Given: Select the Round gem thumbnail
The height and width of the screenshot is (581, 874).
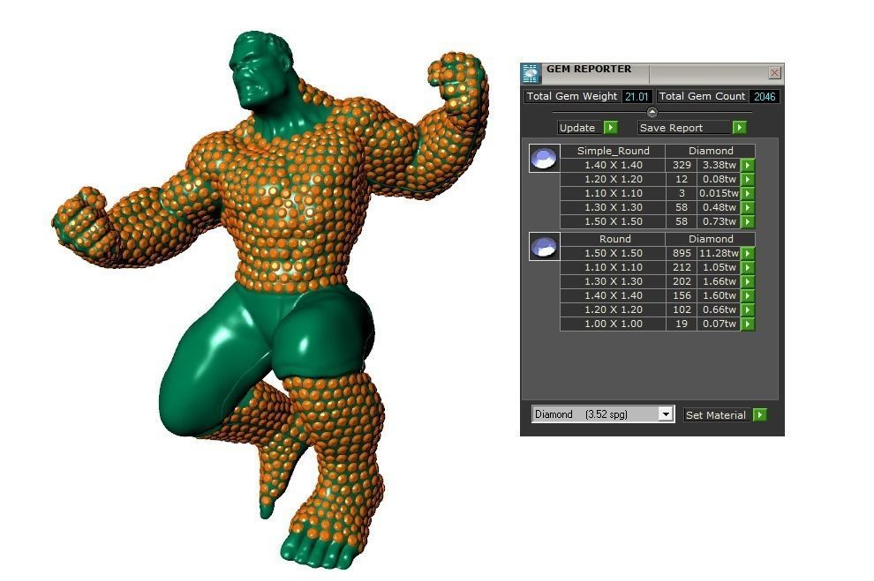Looking at the screenshot, I should coord(544,247).
